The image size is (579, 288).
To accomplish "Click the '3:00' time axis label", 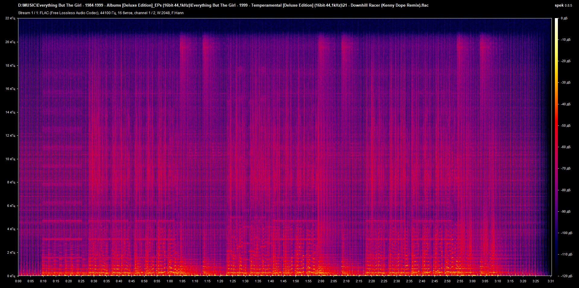I will coord(472,281).
